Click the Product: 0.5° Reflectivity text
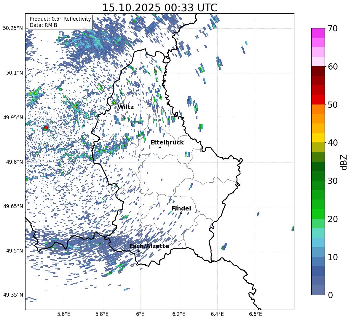 click(x=60, y=19)
